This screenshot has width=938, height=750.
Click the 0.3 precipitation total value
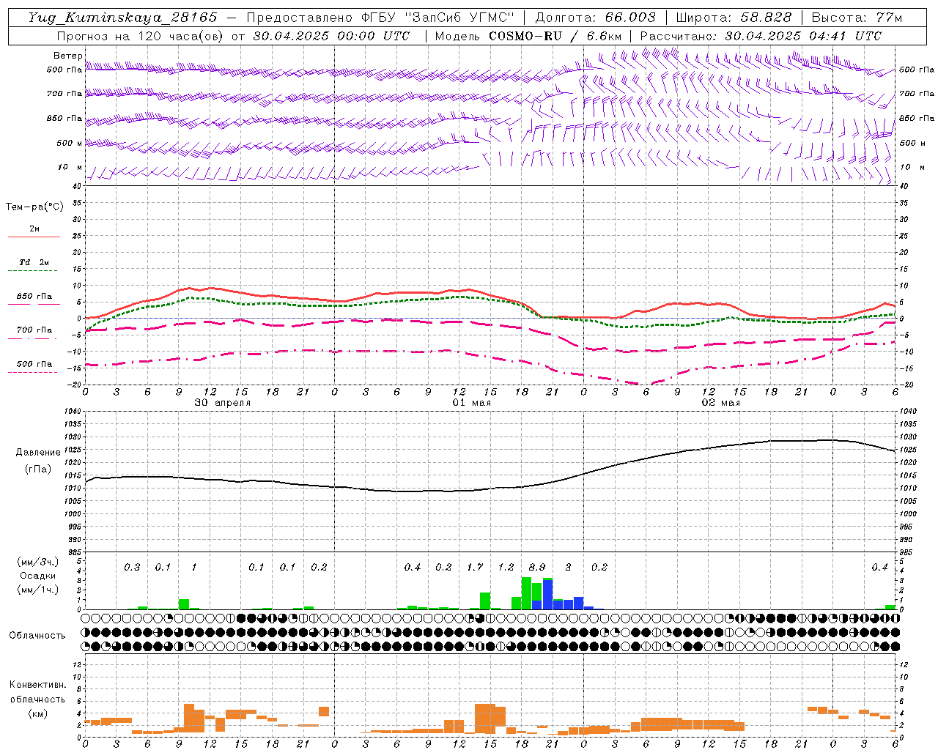pyautogui.click(x=132, y=567)
